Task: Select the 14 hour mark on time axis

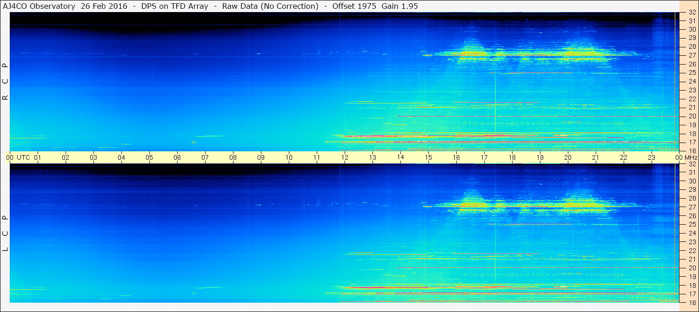Action: [x=400, y=157]
